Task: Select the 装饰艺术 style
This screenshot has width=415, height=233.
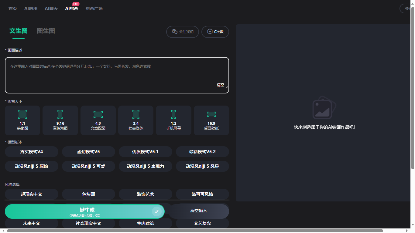Action: [146, 194]
